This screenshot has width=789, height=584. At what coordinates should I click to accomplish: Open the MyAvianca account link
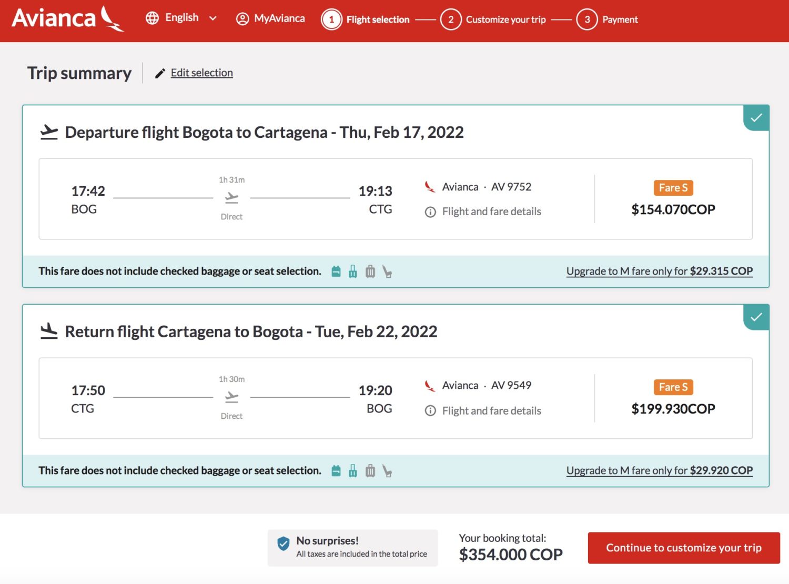pyautogui.click(x=279, y=18)
